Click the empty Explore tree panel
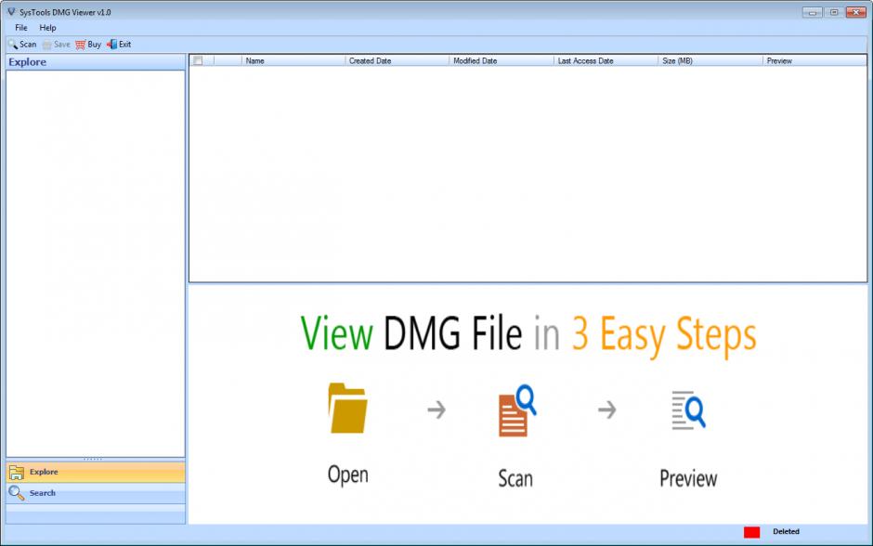The height and width of the screenshot is (546, 873). click(95, 260)
